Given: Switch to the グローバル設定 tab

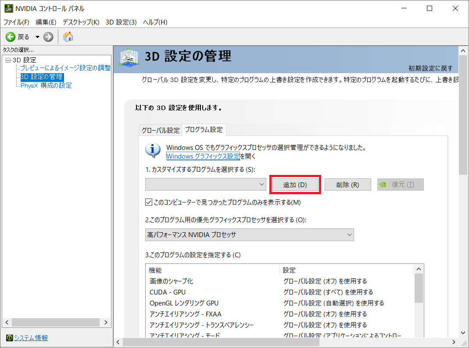Looking at the screenshot, I should [x=160, y=130].
